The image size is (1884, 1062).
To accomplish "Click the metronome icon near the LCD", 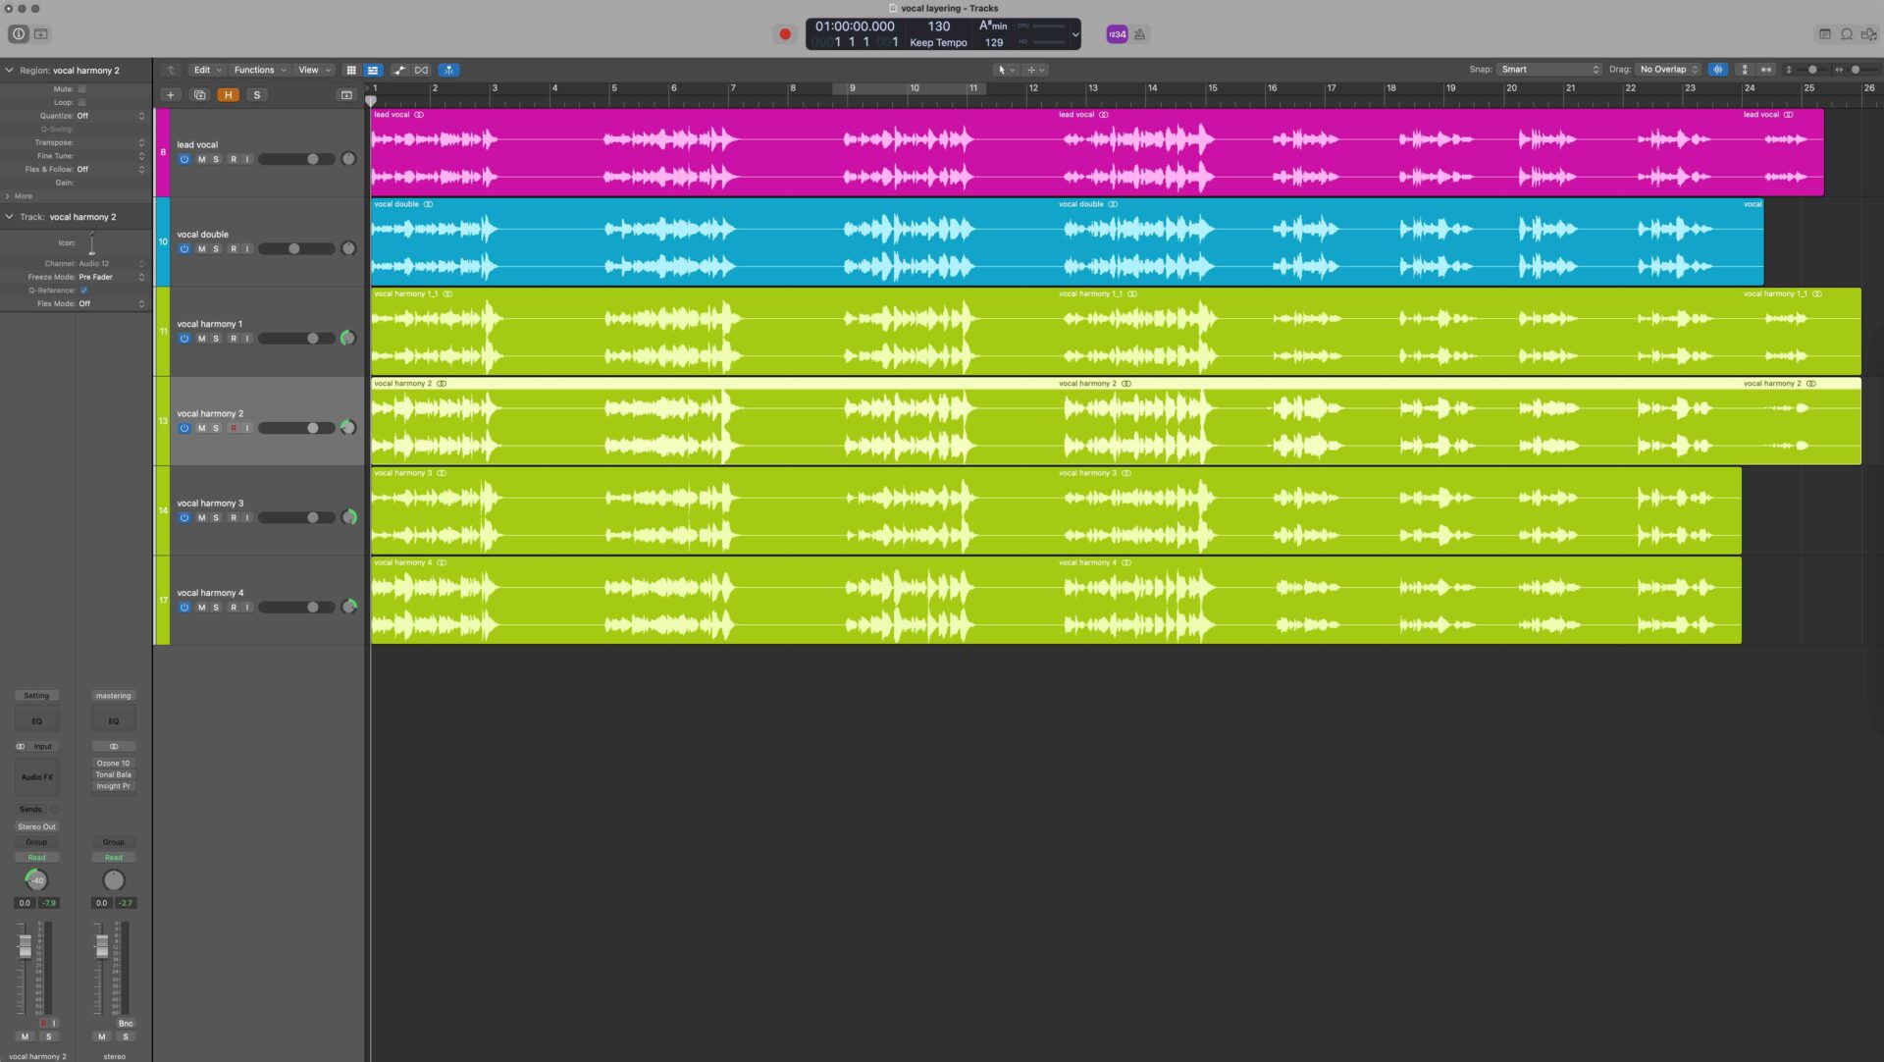I will 1139,34.
